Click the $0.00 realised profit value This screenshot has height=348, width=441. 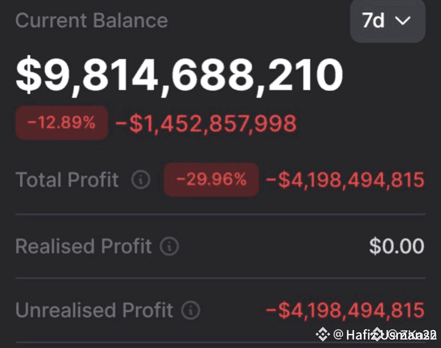(x=396, y=246)
